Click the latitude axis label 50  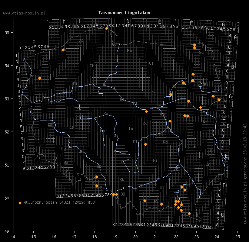tap(7, 198)
